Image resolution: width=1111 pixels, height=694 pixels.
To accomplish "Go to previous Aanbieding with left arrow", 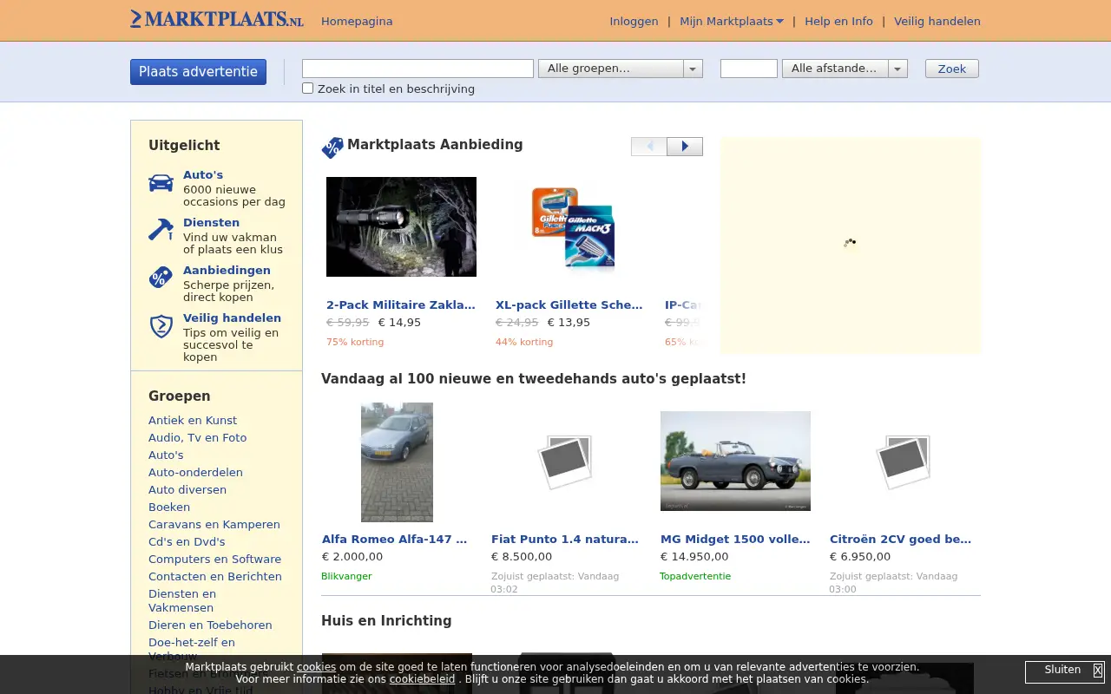I will click(649, 147).
